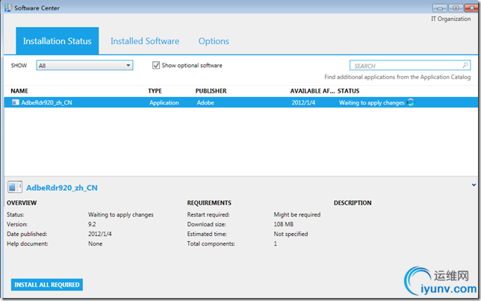This screenshot has width=481, height=301.
Task: Open the SHOW filter dropdown
Action: (x=84, y=65)
